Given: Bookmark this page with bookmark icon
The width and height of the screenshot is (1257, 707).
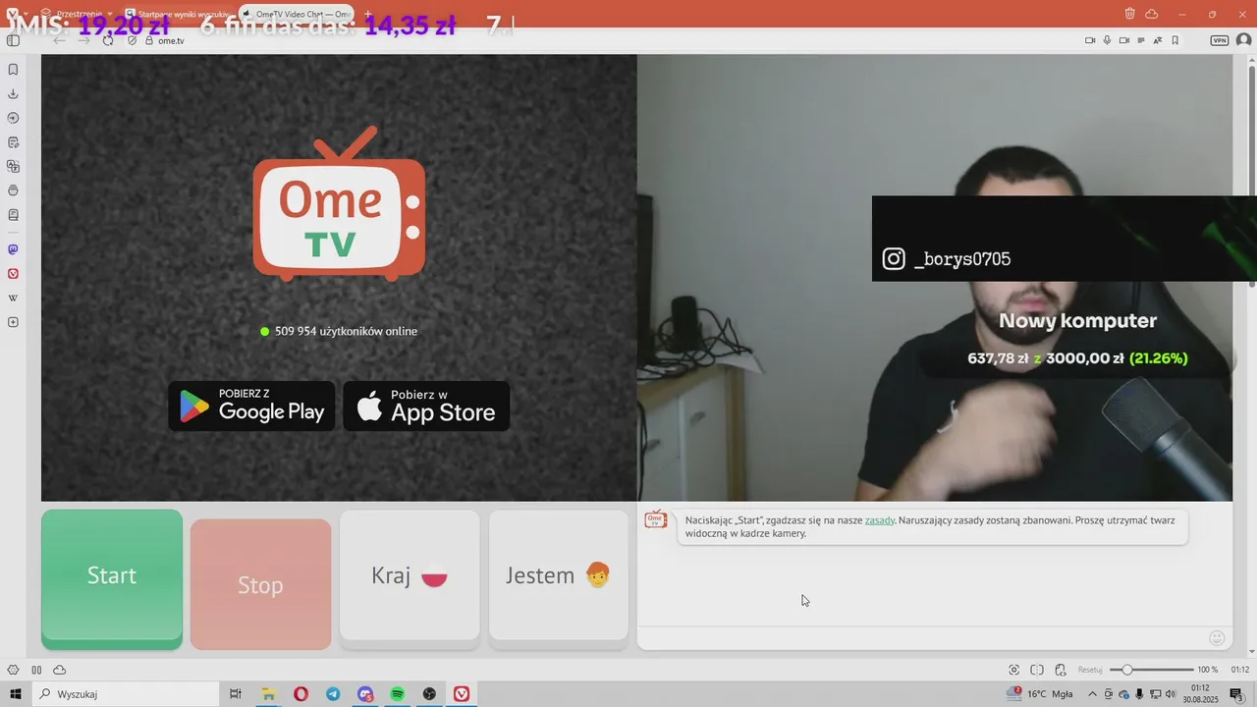Looking at the screenshot, I should [1175, 40].
